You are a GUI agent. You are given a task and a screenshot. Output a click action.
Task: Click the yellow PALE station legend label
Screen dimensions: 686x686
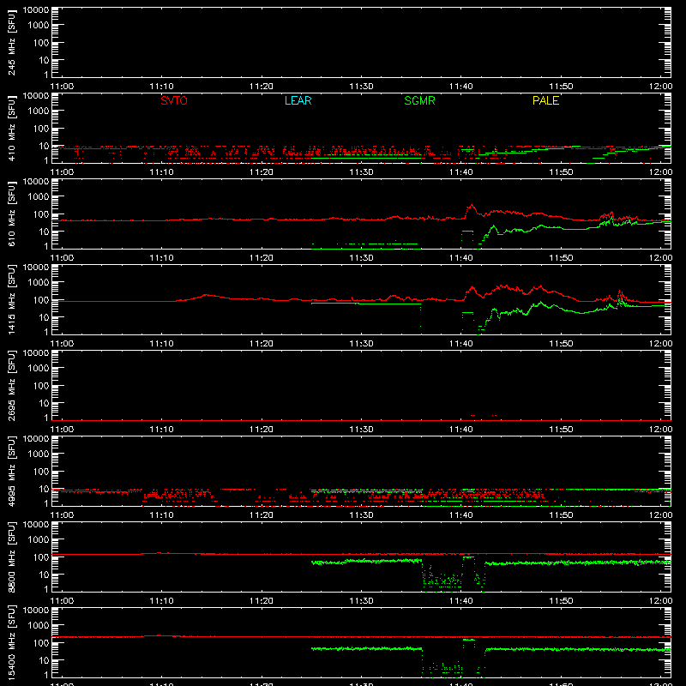pos(545,100)
